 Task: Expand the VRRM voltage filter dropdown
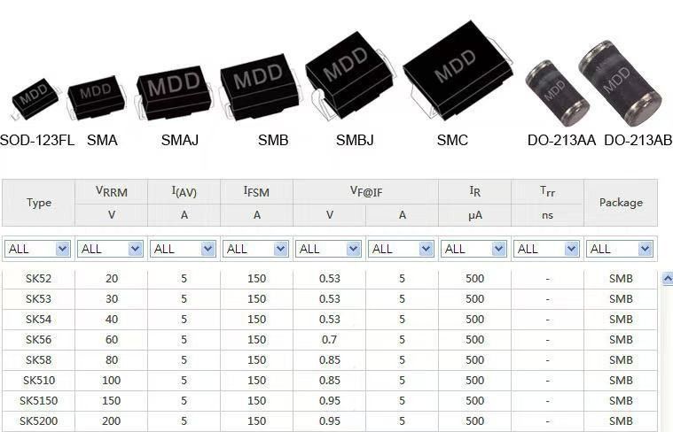111,249
